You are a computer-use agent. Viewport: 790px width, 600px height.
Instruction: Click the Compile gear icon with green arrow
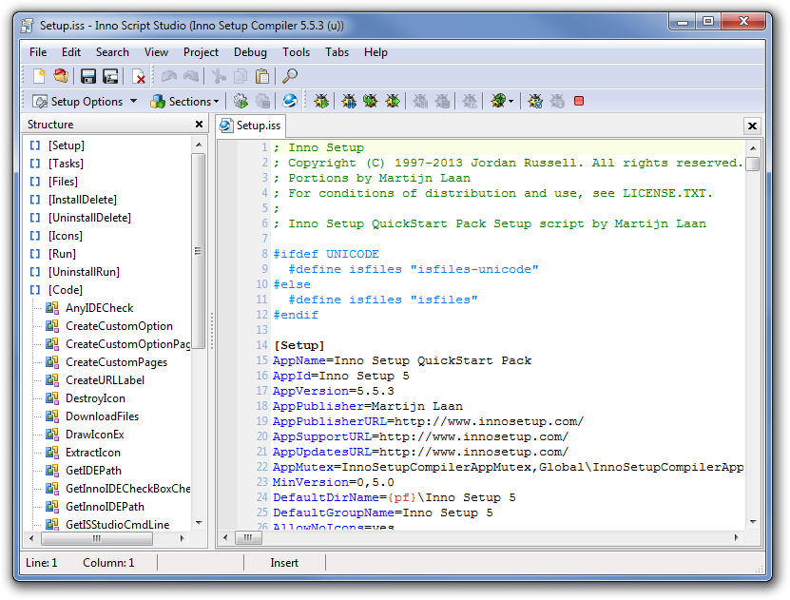click(241, 101)
